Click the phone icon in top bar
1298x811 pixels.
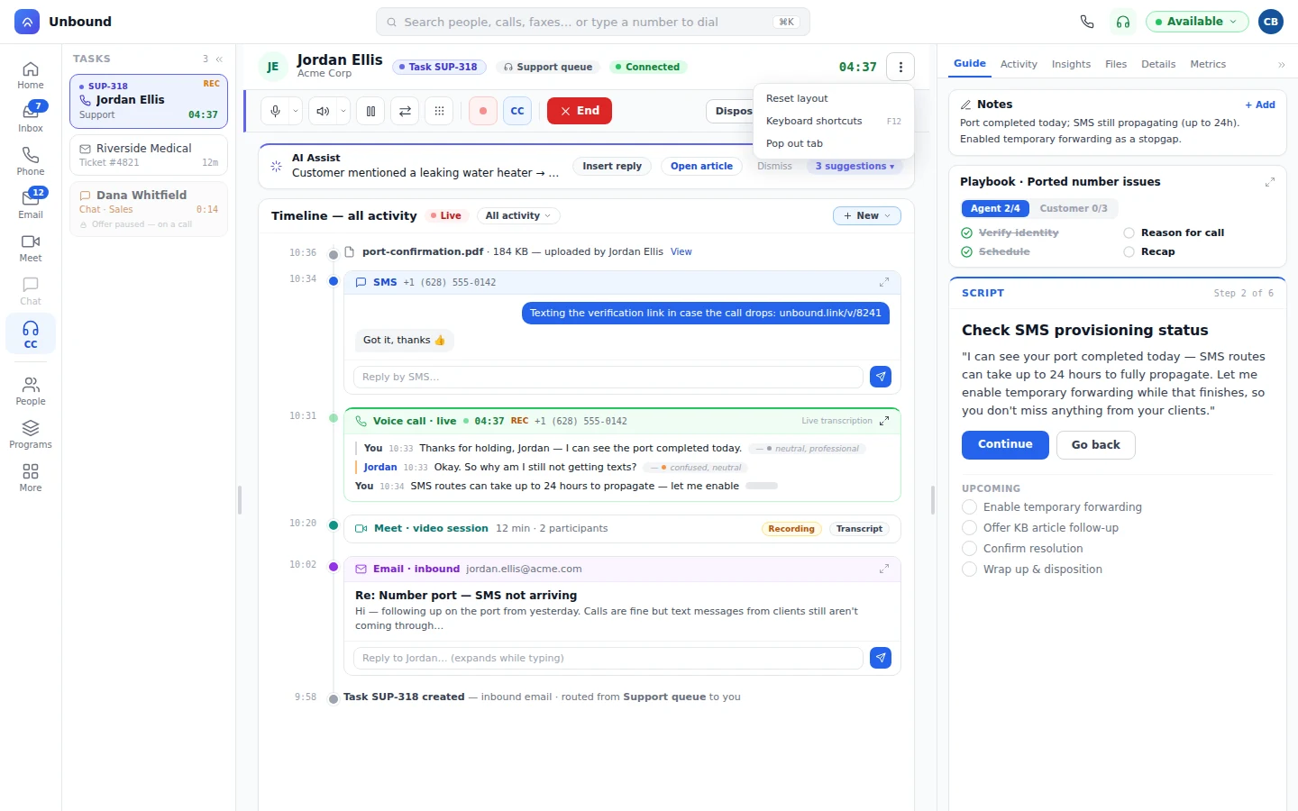(1087, 22)
